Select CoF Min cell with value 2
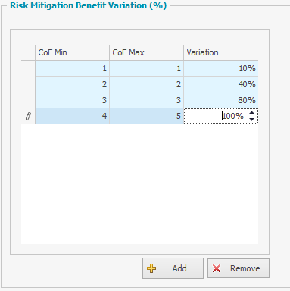290x291 pixels. 72,84
